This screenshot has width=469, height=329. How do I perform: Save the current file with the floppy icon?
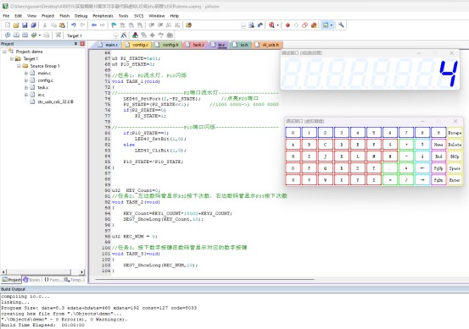(25, 25)
